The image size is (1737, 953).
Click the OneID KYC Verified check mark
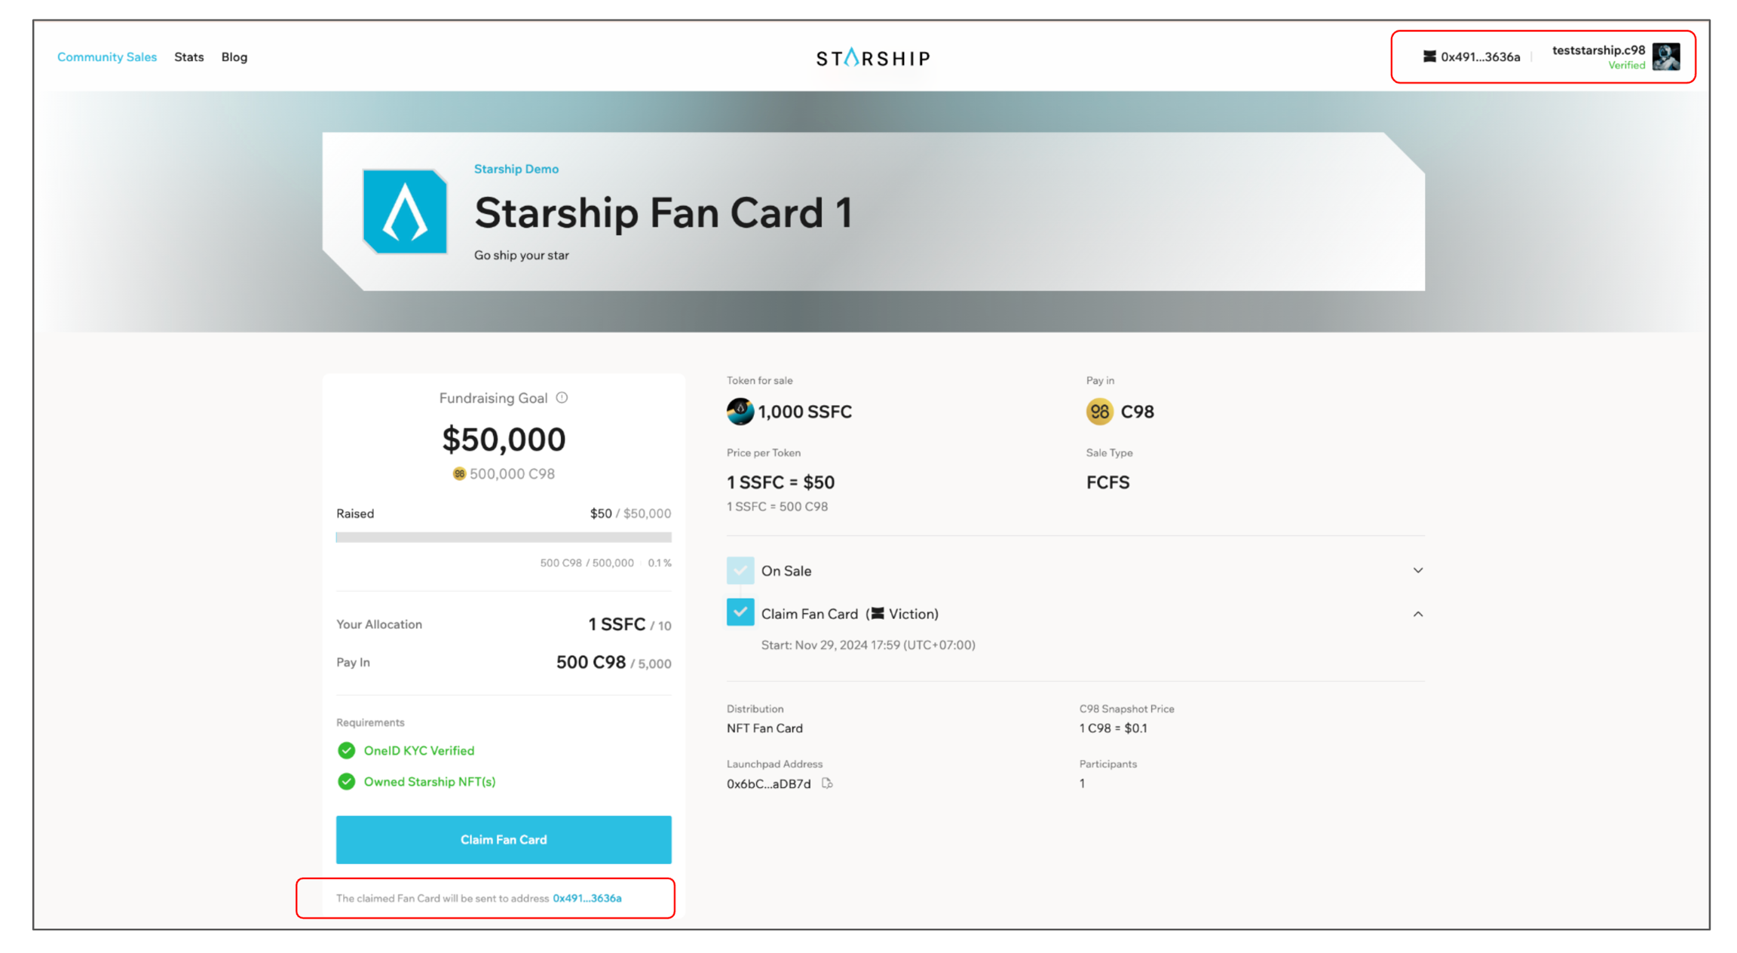click(x=346, y=750)
